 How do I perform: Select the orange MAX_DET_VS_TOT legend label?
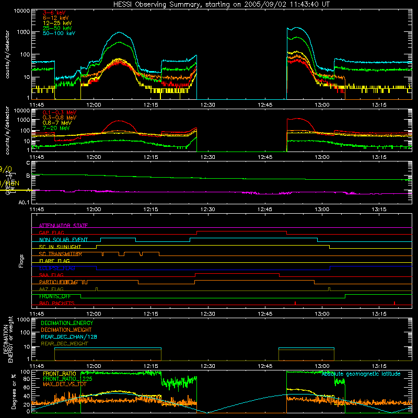point(64,384)
